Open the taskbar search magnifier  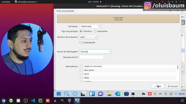coord(67,94)
